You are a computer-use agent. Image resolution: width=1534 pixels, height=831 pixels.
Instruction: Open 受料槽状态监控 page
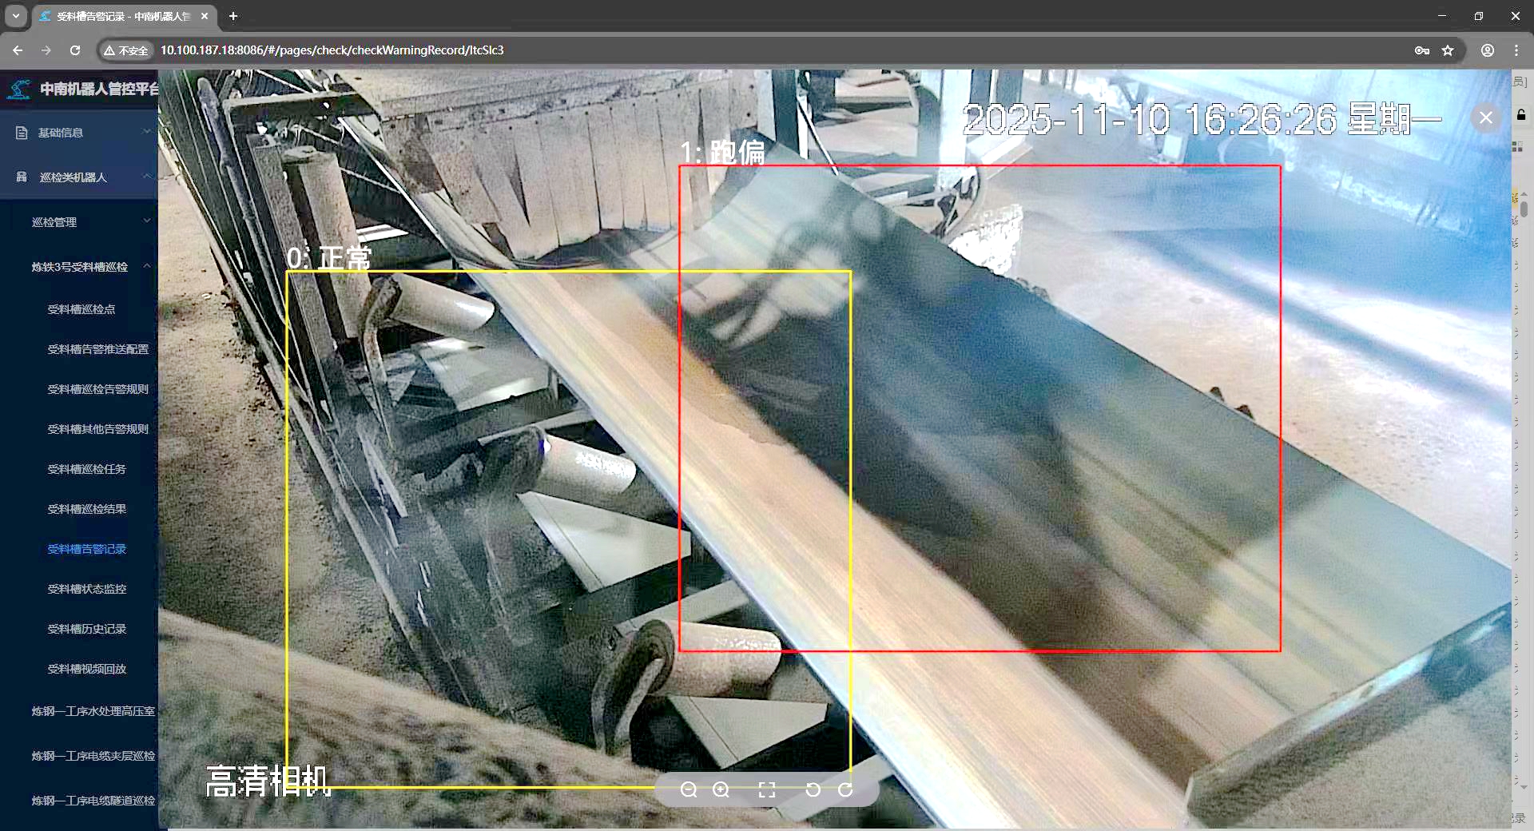(87, 589)
